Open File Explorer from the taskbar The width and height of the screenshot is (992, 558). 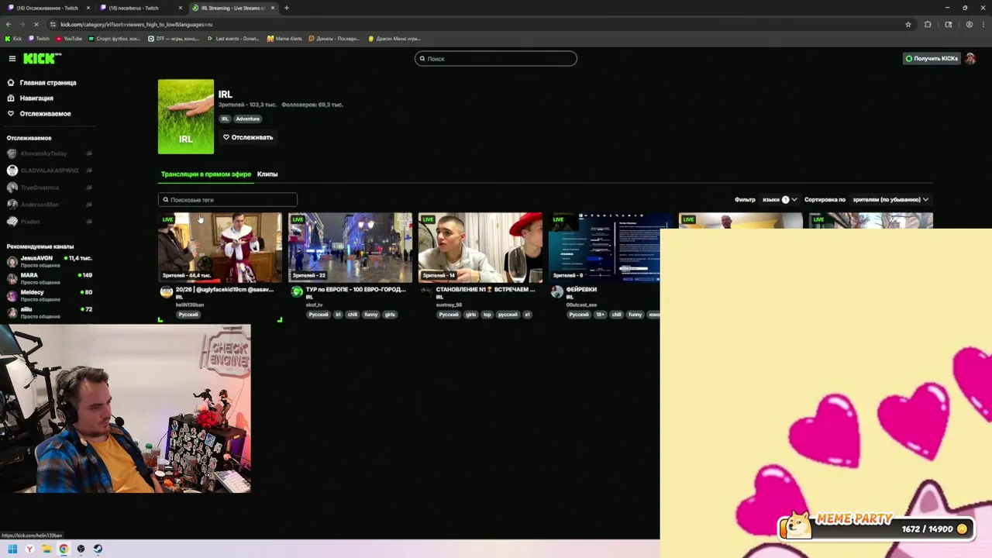tap(46, 549)
